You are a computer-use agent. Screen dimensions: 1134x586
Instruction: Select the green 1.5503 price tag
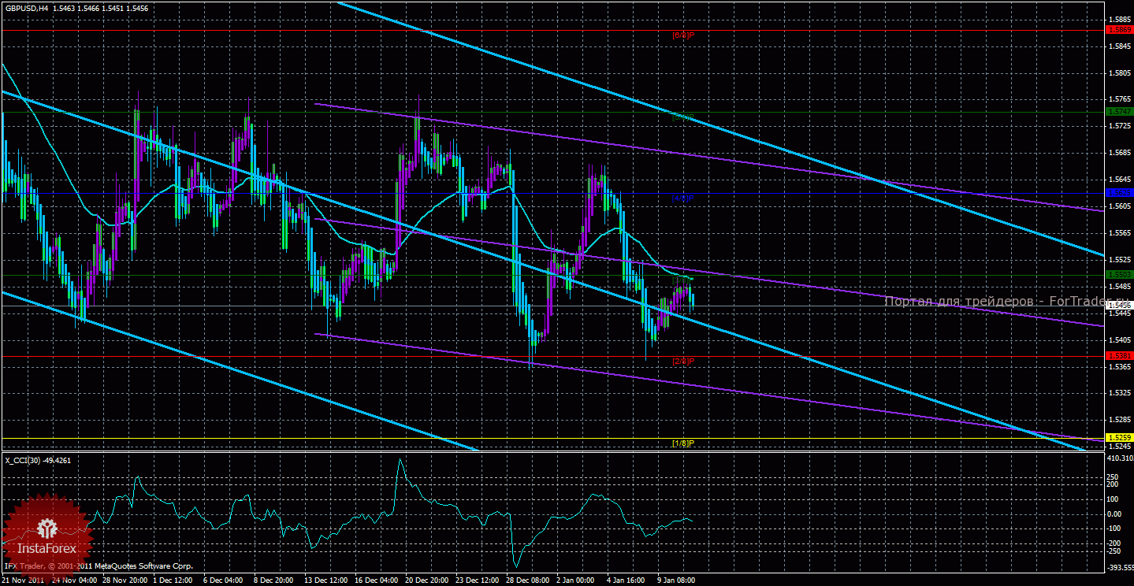click(x=1120, y=274)
